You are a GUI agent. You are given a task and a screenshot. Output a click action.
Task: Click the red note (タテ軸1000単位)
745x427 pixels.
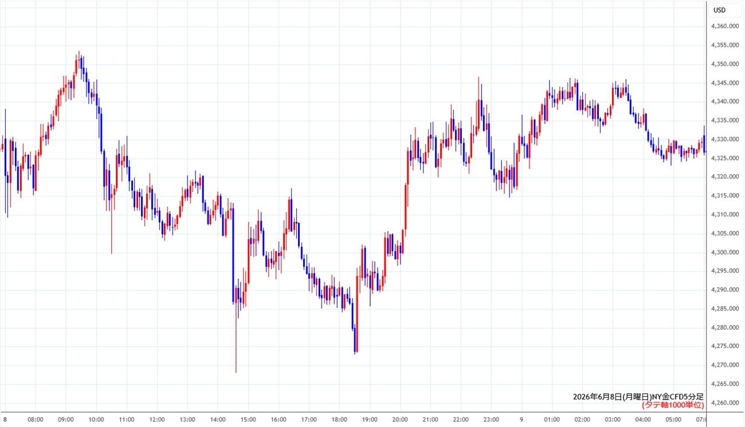(x=673, y=405)
